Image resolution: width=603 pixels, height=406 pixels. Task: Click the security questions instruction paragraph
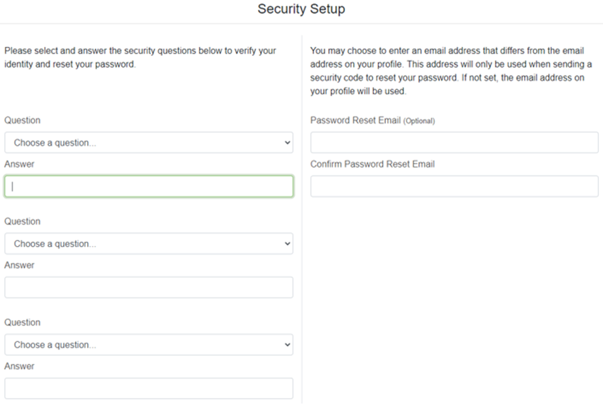point(139,58)
